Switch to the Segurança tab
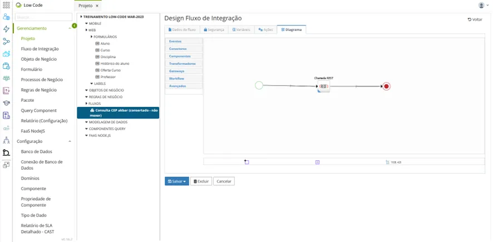Viewport: 493px width, 242px height. 214,29
